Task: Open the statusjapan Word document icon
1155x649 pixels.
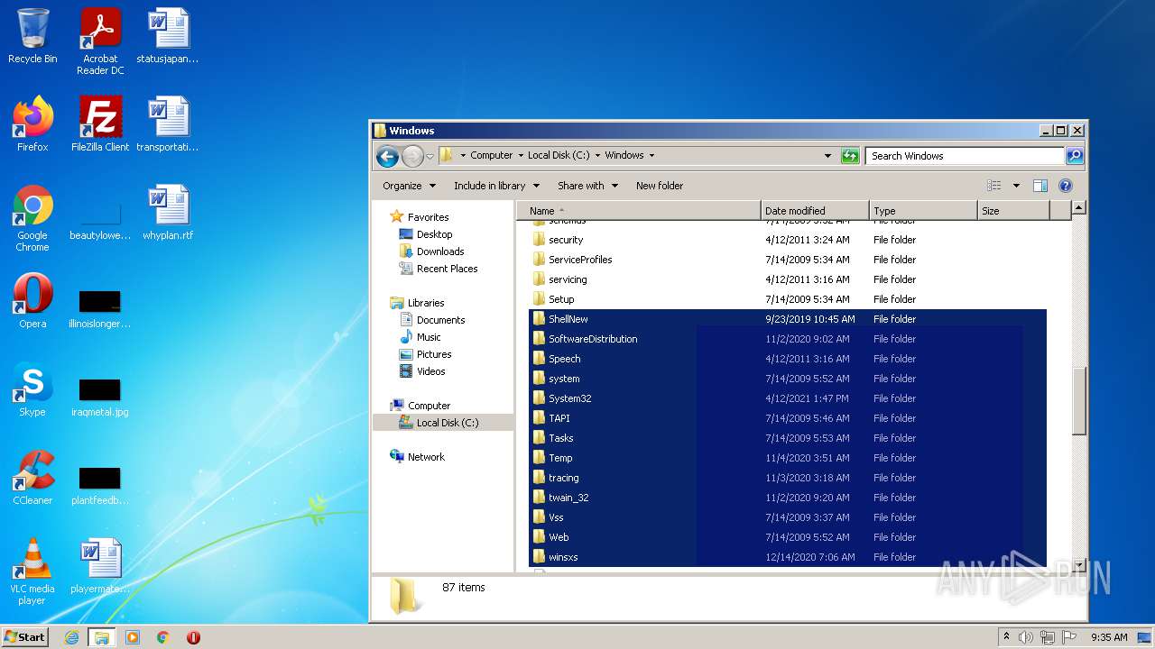Action: (168, 36)
